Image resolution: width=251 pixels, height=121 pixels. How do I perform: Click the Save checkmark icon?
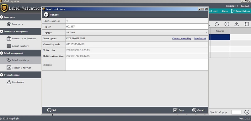point(175,110)
